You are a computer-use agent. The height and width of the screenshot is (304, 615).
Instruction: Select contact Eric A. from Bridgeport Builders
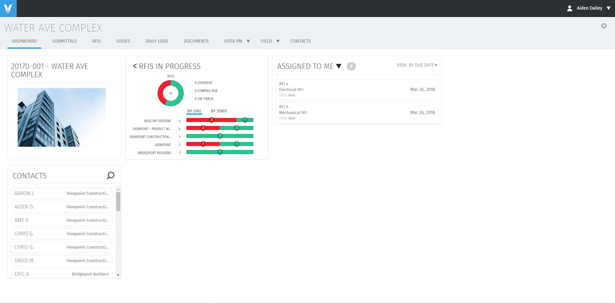pos(61,273)
